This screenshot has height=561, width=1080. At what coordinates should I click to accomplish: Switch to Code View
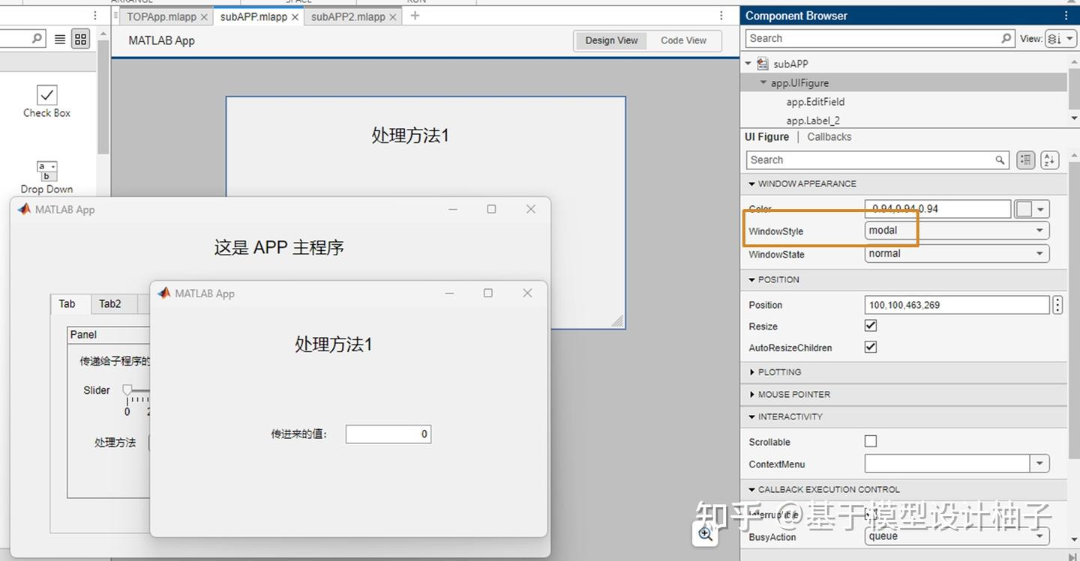tap(682, 40)
